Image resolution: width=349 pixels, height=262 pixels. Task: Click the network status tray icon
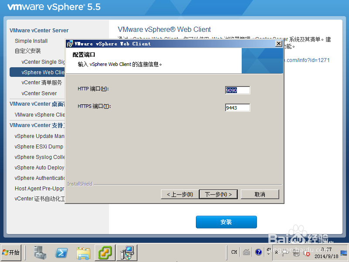click(x=295, y=252)
